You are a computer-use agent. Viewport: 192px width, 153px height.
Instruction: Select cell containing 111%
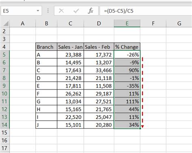[127, 101]
